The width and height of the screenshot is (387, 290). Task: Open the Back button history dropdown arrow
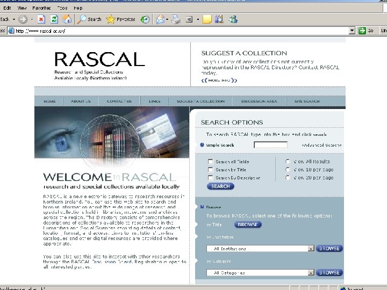14,19
